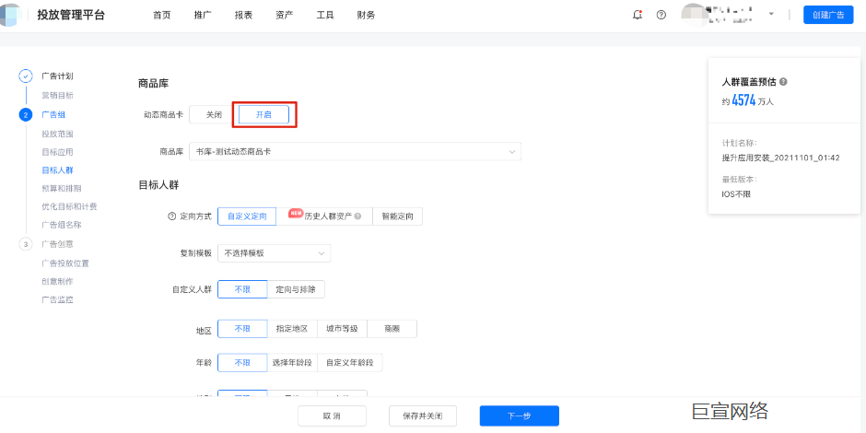
Task: Select 不限 for 年龄
Action: tap(242, 363)
